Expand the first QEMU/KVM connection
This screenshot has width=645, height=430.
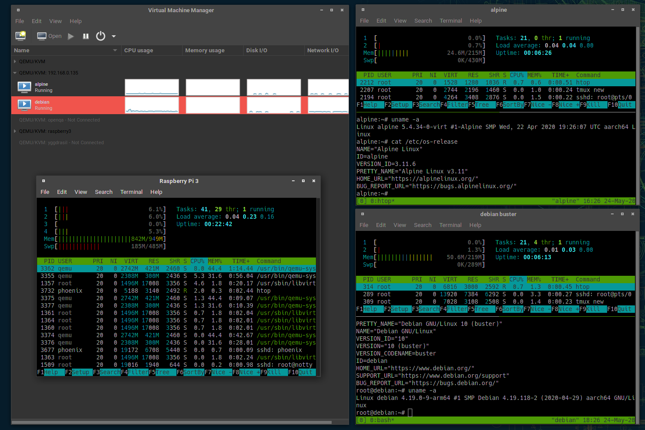pos(15,61)
